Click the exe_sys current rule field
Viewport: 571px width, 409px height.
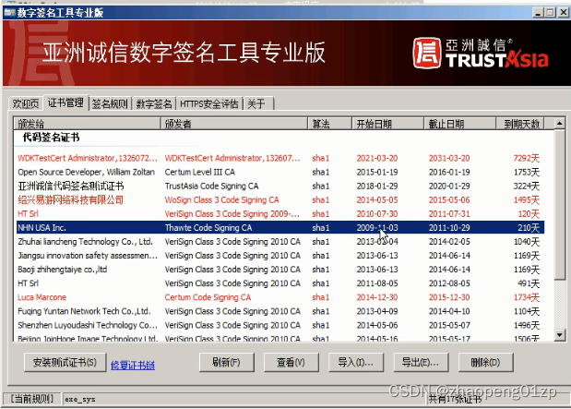[x=244, y=399]
